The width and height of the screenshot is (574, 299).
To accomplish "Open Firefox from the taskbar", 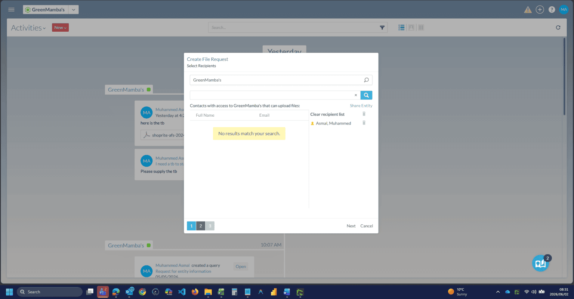I will click(195, 292).
